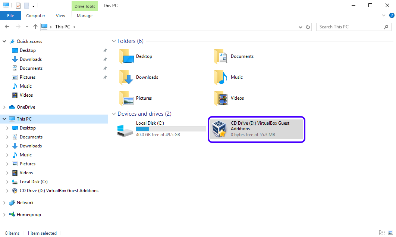The width and height of the screenshot is (396, 237).
Task: Select CD Drive (D:) in navigation tree
Action: [x=59, y=191]
